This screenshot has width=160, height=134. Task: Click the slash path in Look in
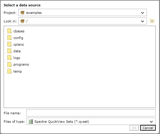click(x=27, y=21)
